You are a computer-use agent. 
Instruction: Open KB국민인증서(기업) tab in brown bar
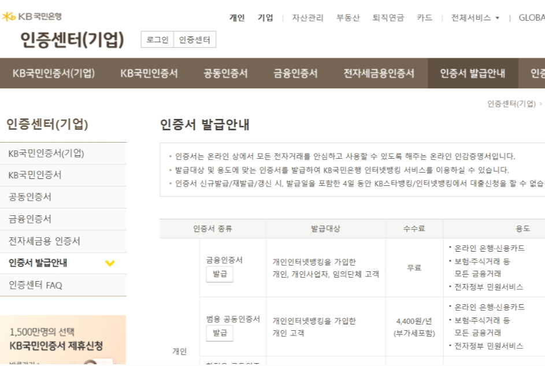[x=54, y=73]
